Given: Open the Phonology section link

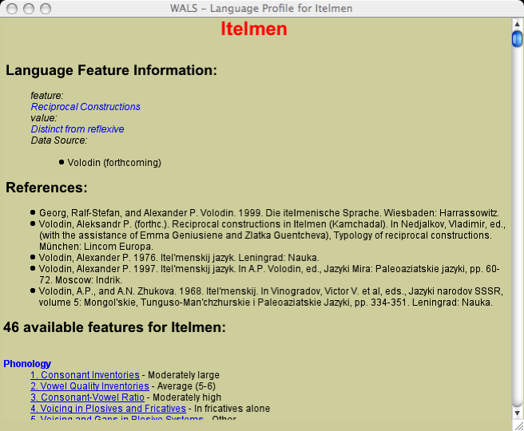Looking at the screenshot, I should [27, 364].
